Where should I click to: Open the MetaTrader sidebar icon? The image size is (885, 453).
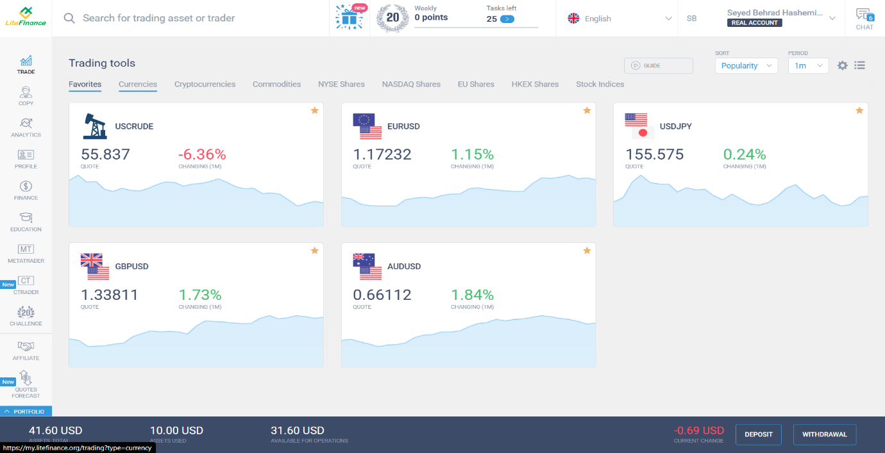(x=26, y=252)
